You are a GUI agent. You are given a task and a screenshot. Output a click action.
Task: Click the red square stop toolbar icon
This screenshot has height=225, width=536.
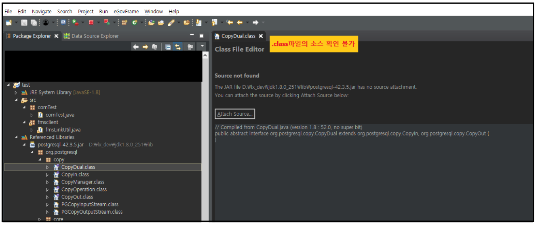[x=91, y=23]
